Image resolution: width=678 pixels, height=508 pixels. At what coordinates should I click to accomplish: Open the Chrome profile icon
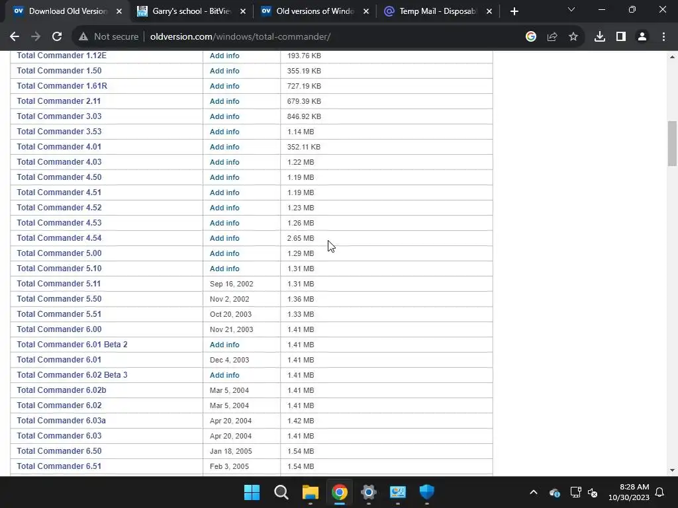pos(642,37)
